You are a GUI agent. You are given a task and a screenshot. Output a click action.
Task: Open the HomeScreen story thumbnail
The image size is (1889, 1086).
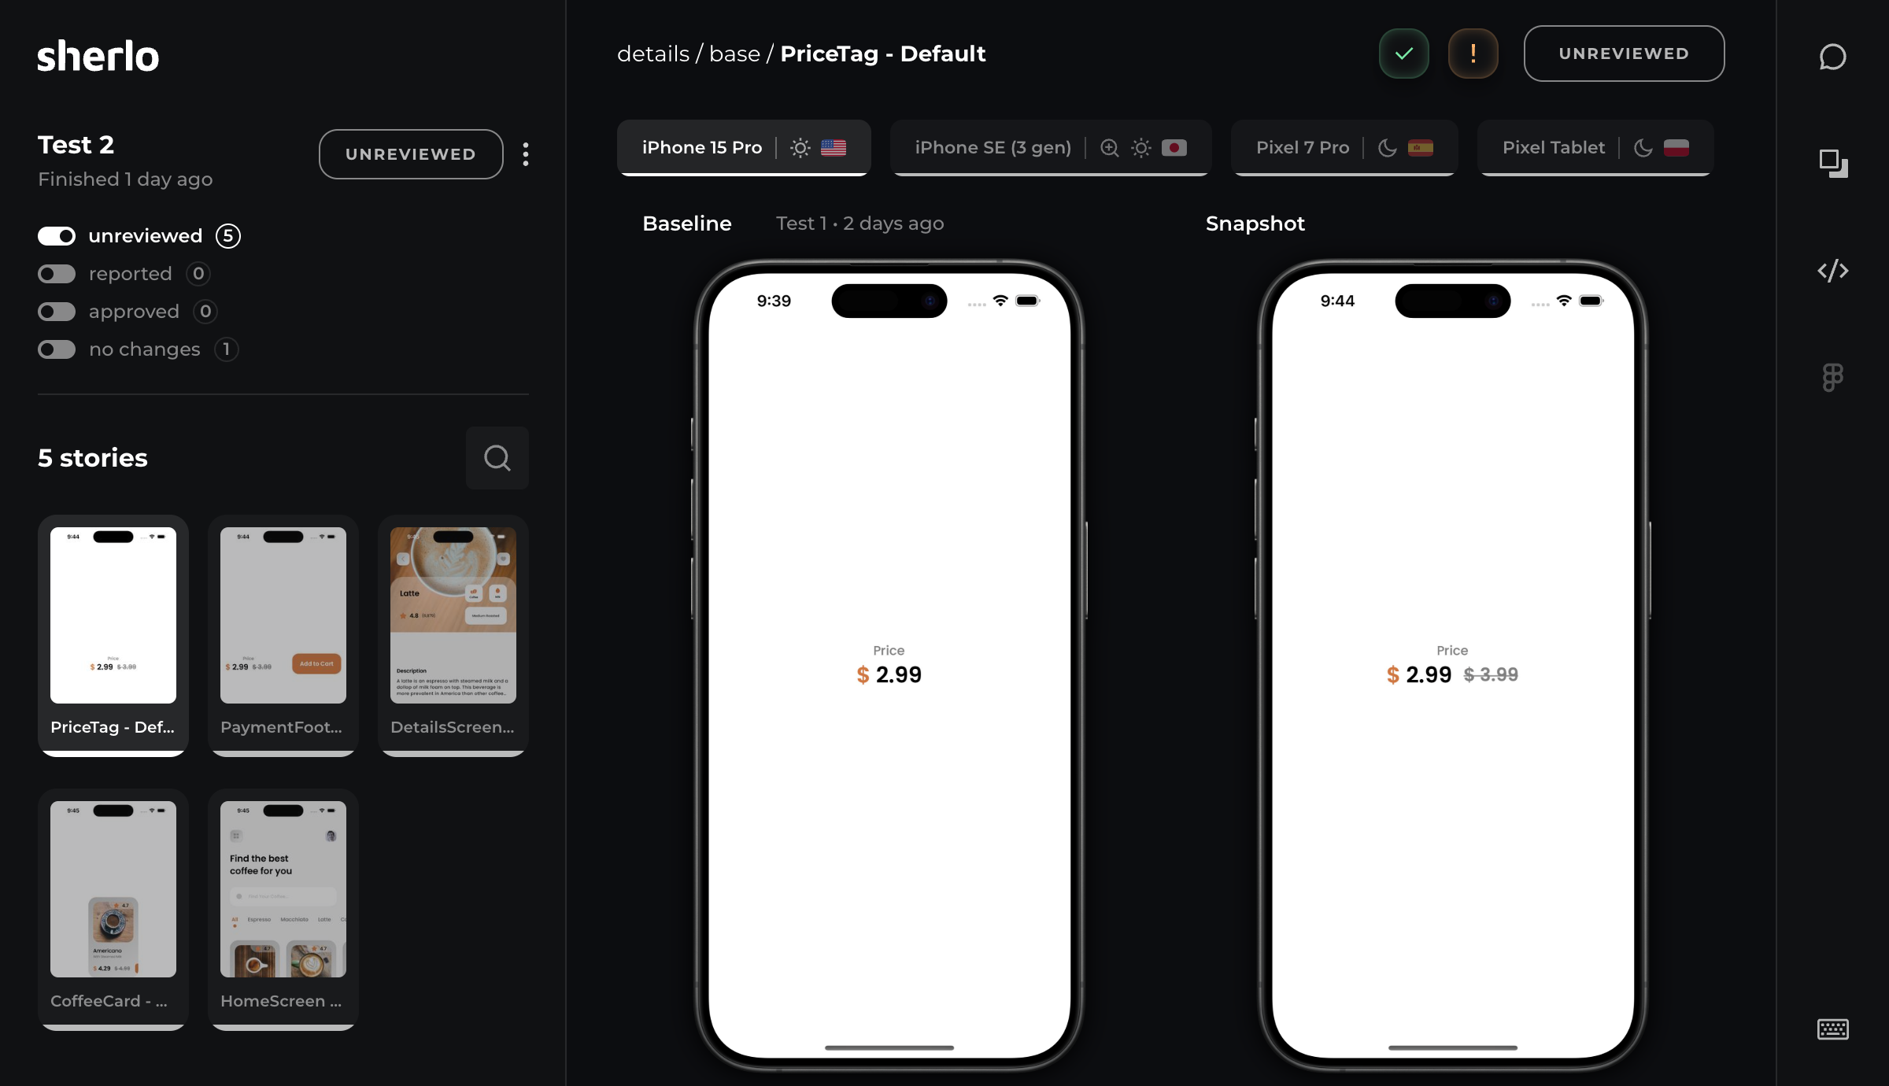(x=283, y=909)
